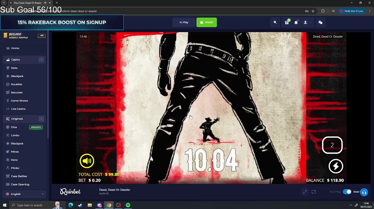
Task: Show hidden system tray icons
Action: tap(351, 205)
